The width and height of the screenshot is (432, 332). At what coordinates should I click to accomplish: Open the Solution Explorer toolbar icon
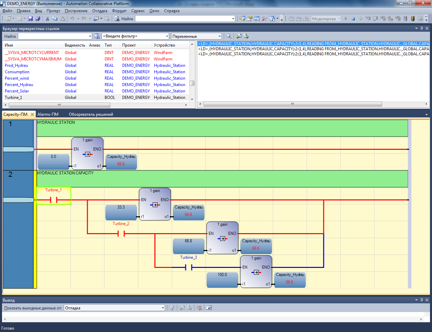point(242,19)
